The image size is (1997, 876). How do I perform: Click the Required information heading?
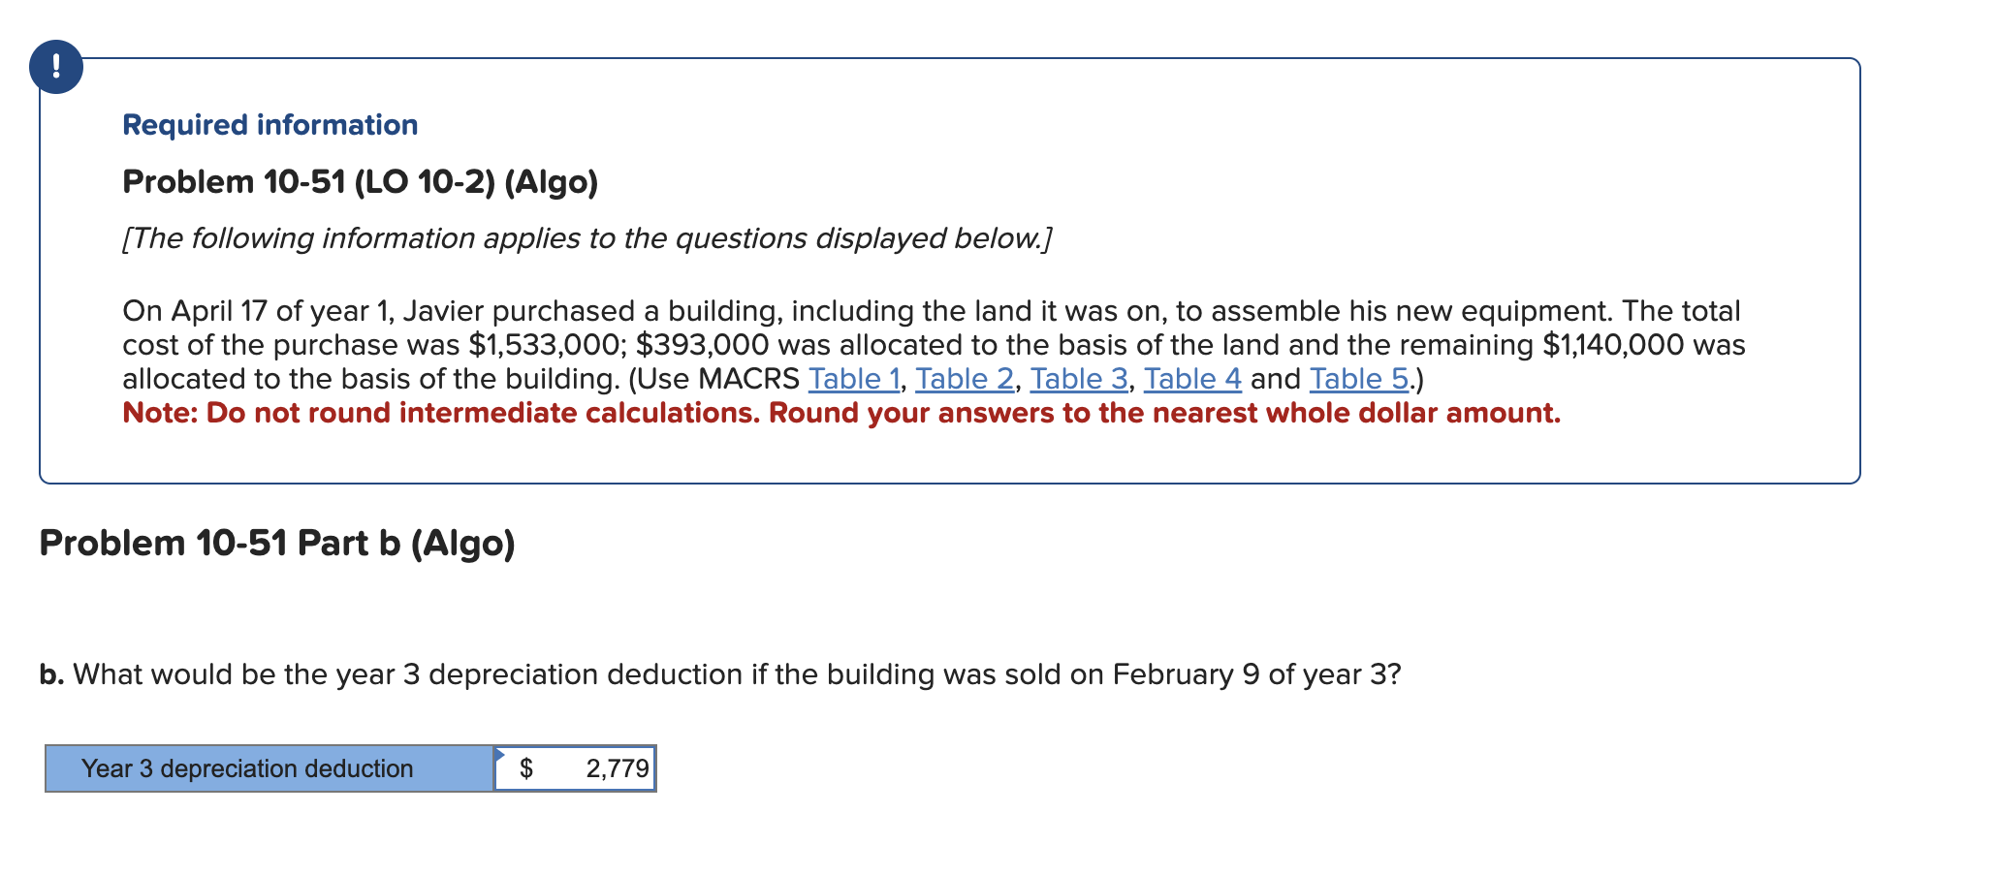[270, 124]
